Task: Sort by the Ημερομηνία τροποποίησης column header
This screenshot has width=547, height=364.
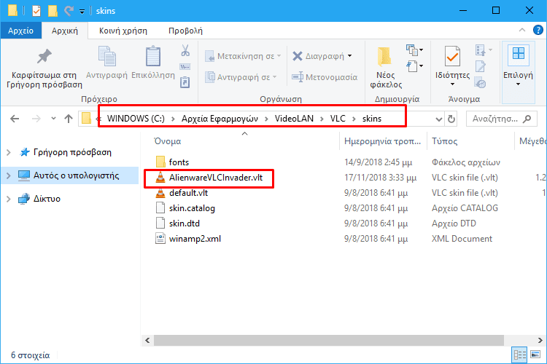Action: click(x=383, y=141)
